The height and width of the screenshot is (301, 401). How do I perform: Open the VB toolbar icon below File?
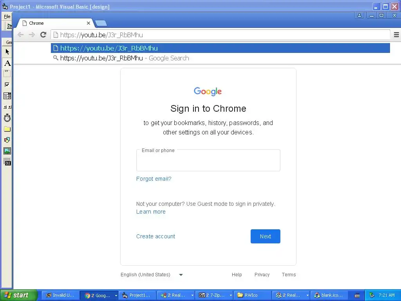pyautogui.click(x=9, y=26)
